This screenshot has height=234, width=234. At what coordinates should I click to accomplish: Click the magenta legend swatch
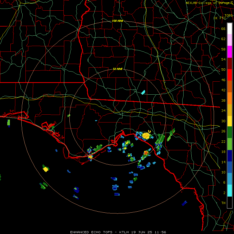tap(230, 52)
